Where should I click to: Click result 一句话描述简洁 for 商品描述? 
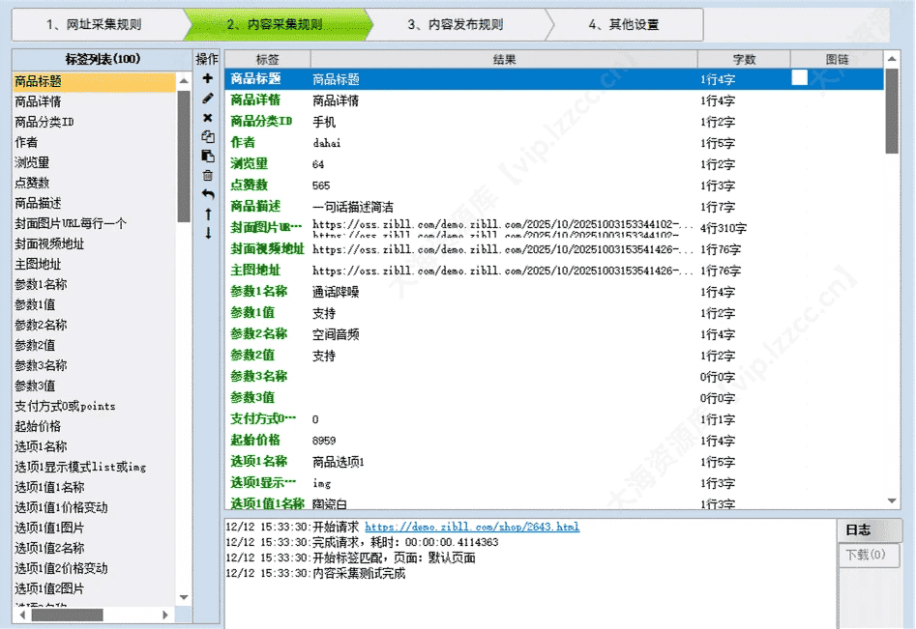point(353,207)
